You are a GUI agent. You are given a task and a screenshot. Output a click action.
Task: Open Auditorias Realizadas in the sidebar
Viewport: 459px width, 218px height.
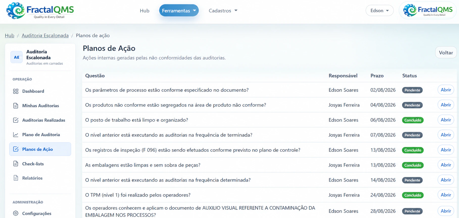coord(40,120)
